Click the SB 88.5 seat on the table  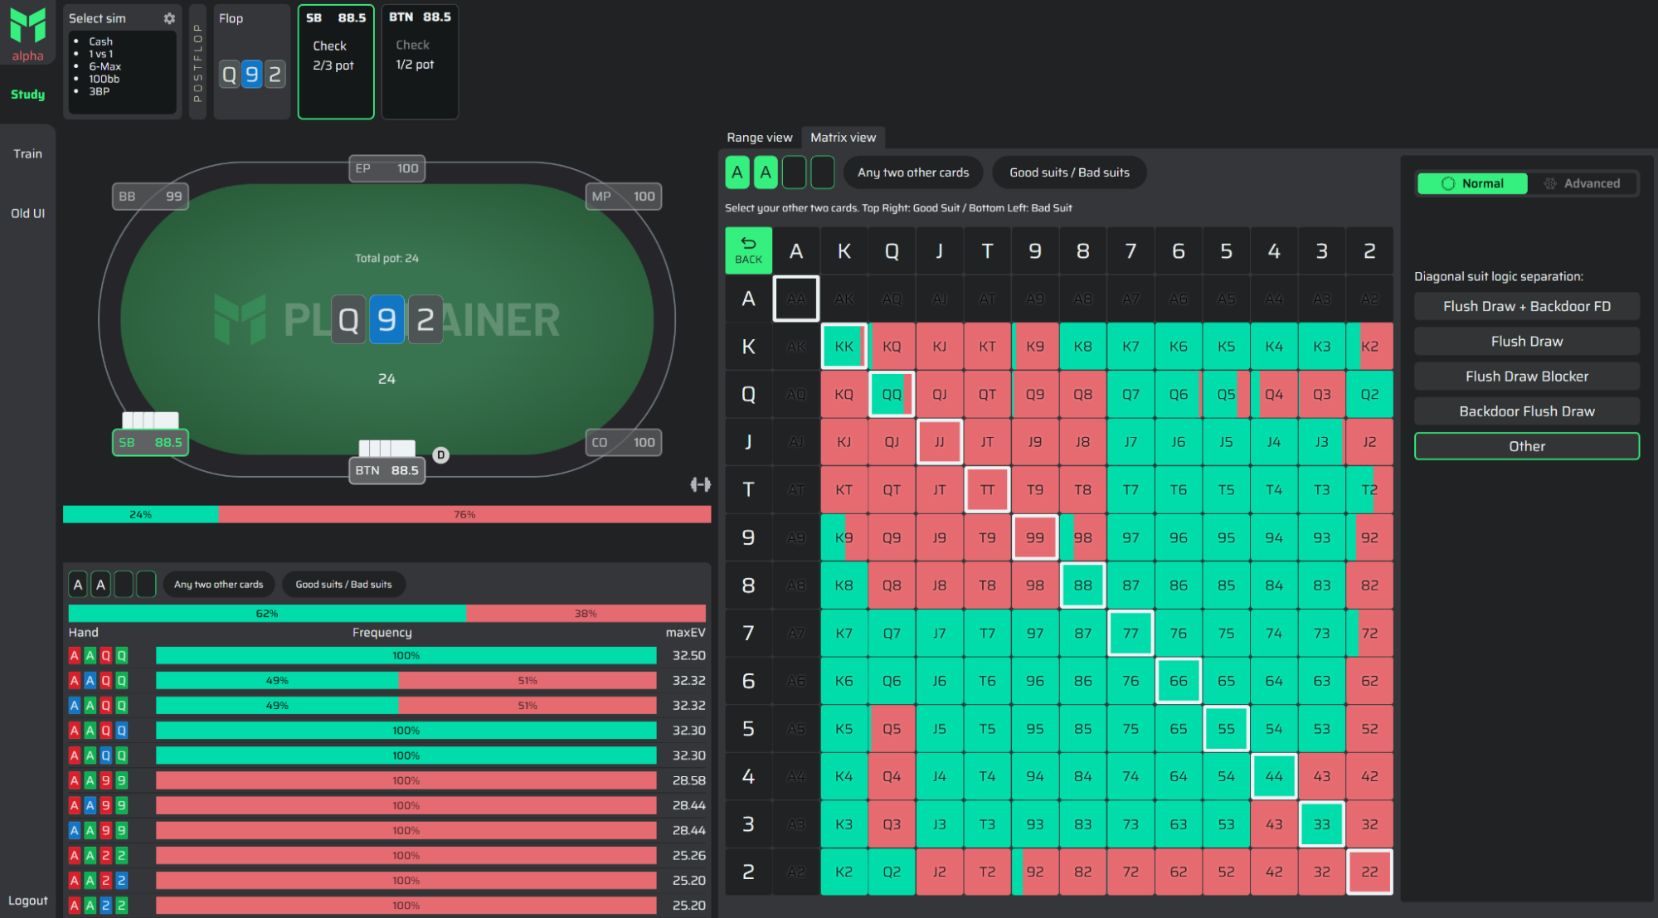click(x=150, y=442)
